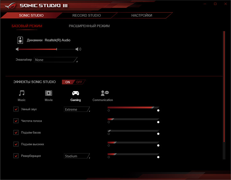Select the Music note preset icon
Image resolution: width=231 pixels, height=180 pixels.
click(x=22, y=93)
